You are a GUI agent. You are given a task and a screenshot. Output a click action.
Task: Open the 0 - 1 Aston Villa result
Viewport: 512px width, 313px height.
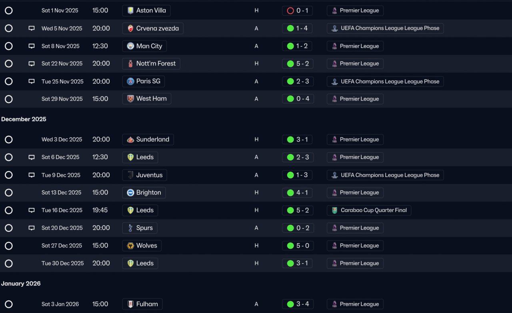[x=297, y=11]
